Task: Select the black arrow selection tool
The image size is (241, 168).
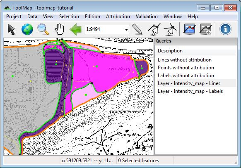Action: [11, 29]
